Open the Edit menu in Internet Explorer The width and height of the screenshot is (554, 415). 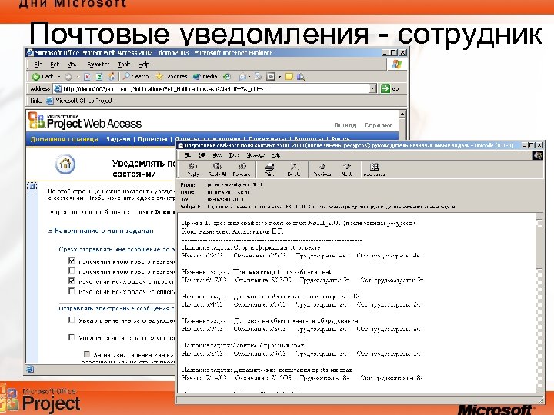[x=55, y=65]
